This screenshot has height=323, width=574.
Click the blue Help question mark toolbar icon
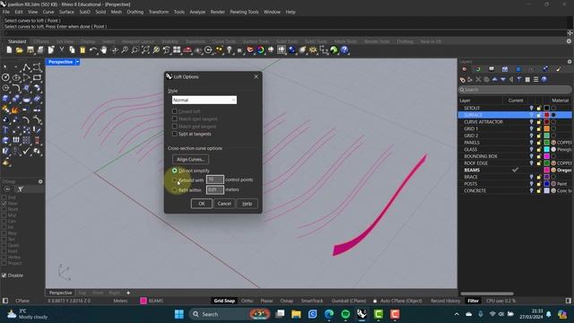pyautogui.click(x=344, y=50)
